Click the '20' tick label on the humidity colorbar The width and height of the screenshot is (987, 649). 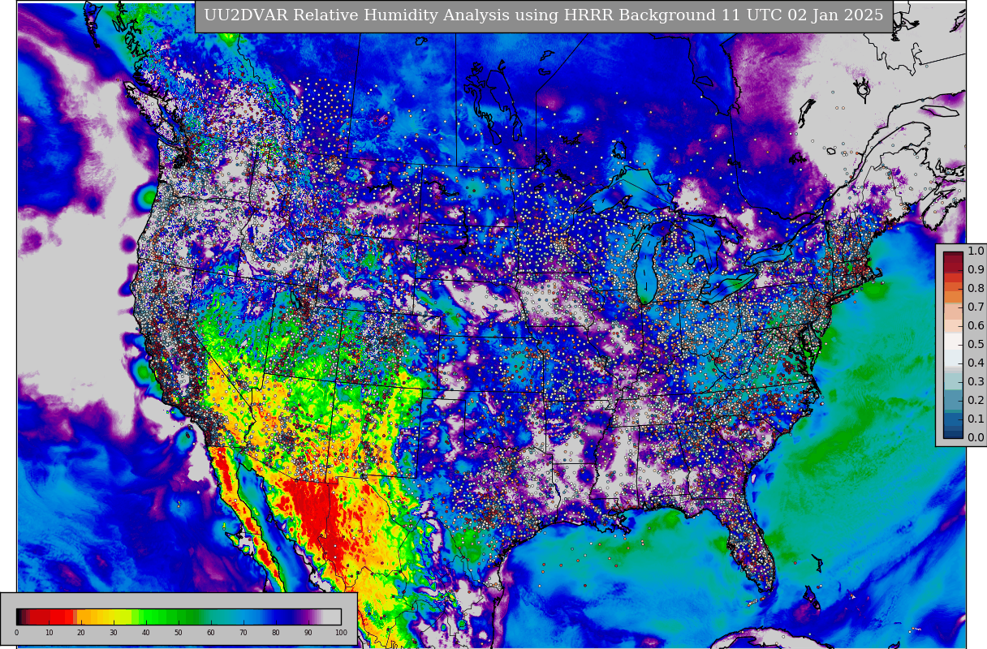(x=81, y=633)
